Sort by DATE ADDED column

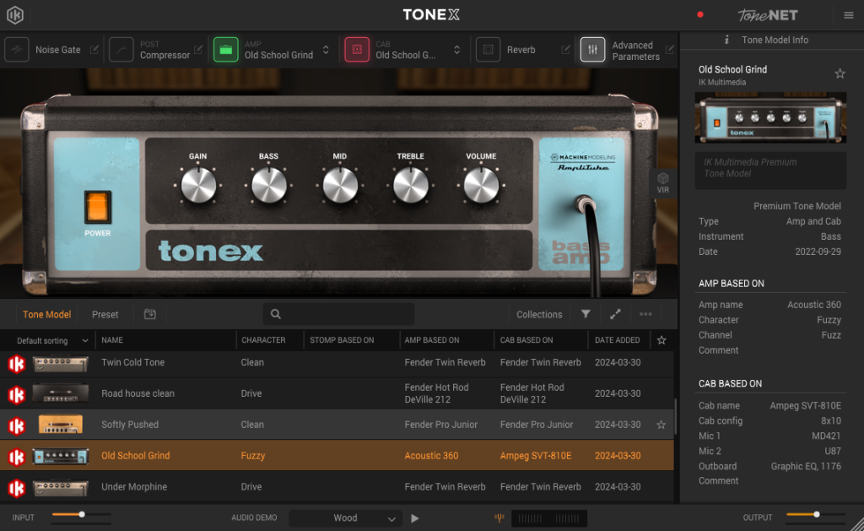(x=617, y=340)
